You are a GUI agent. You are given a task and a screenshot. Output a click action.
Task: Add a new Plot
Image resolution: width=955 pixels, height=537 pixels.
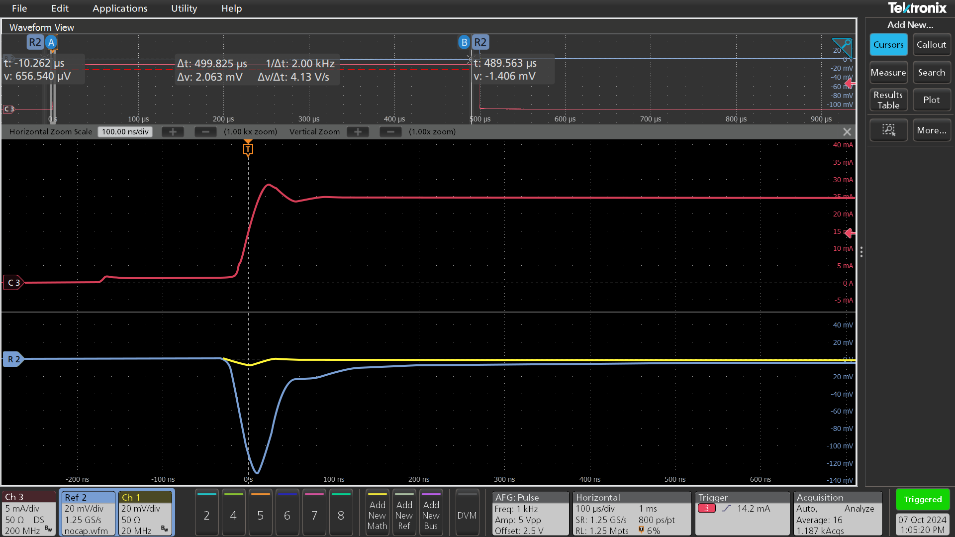tap(931, 100)
